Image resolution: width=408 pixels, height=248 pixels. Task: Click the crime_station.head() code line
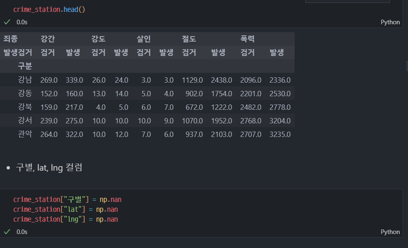[49, 9]
